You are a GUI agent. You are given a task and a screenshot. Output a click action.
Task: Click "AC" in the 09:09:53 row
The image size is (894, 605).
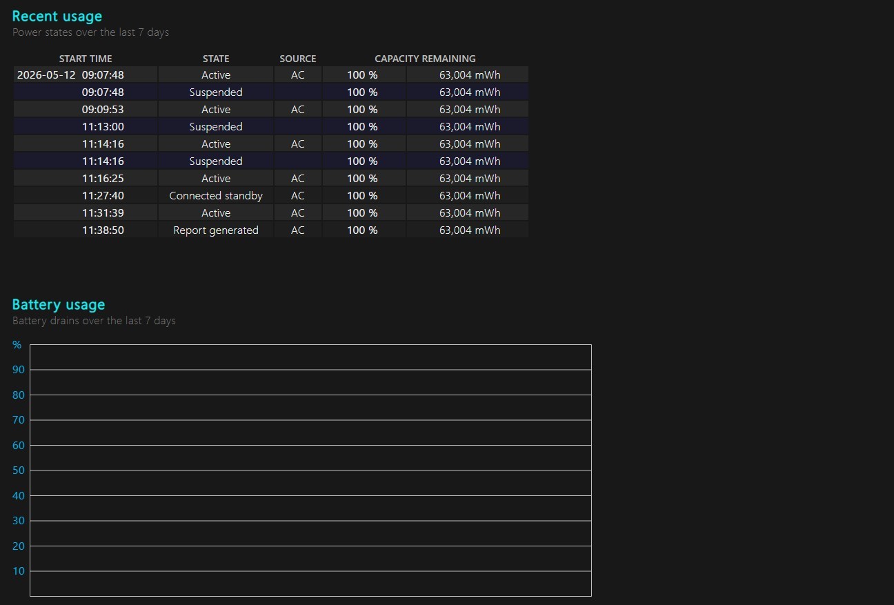(298, 110)
